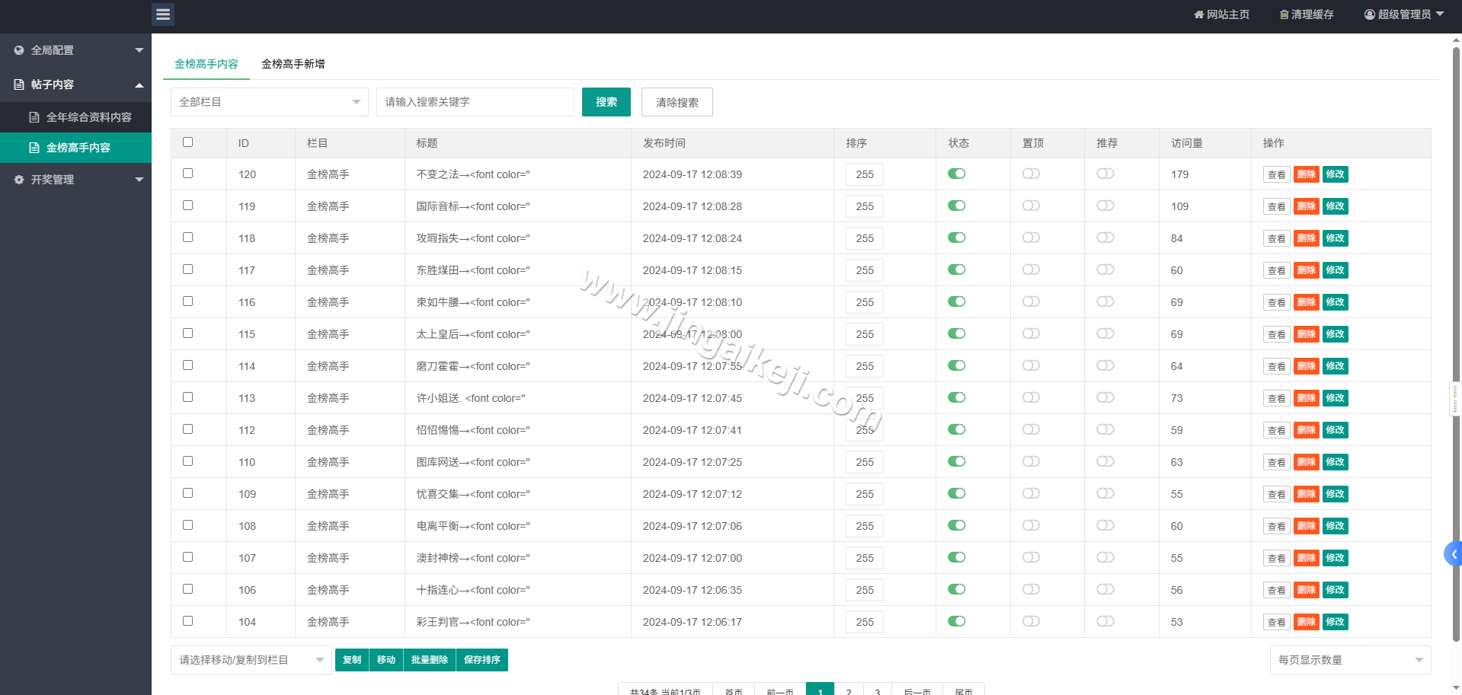Click the 批量删除 batch delete button
The height and width of the screenshot is (695, 1462).
click(429, 660)
